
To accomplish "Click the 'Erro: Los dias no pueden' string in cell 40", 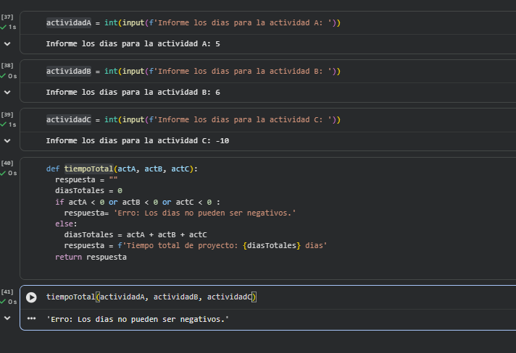I will pos(204,213).
